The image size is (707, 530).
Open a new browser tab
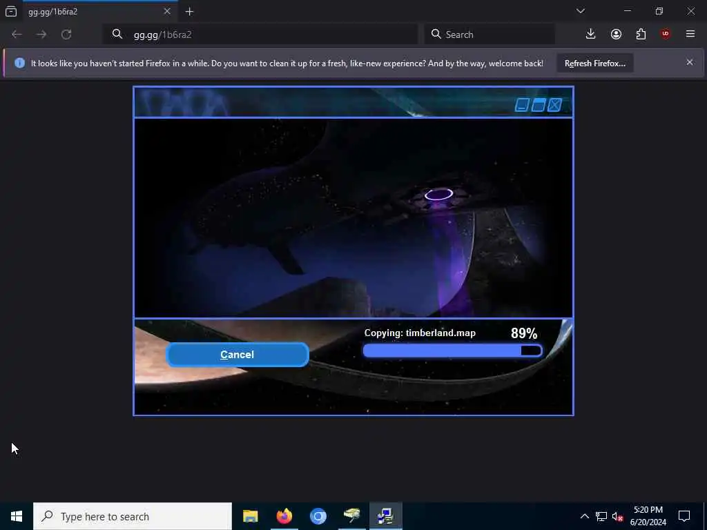point(189,12)
